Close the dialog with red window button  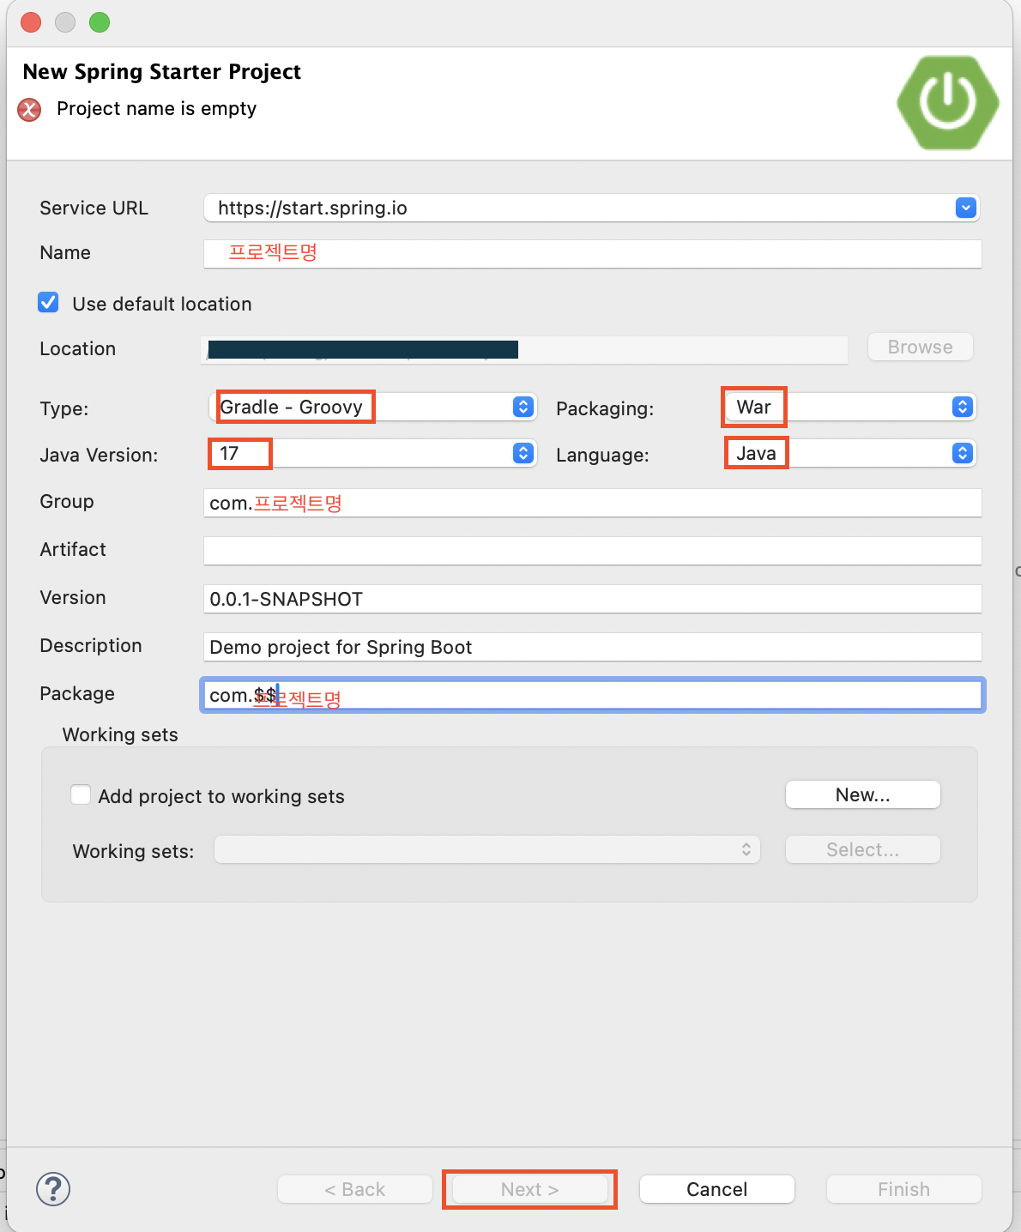(31, 22)
